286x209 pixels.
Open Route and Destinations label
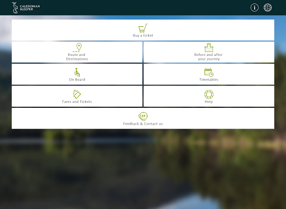click(77, 57)
